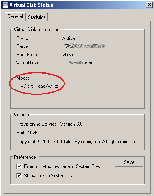Uncheck Show icon in System Tray
The image size is (154, 196).
click(x=19, y=176)
